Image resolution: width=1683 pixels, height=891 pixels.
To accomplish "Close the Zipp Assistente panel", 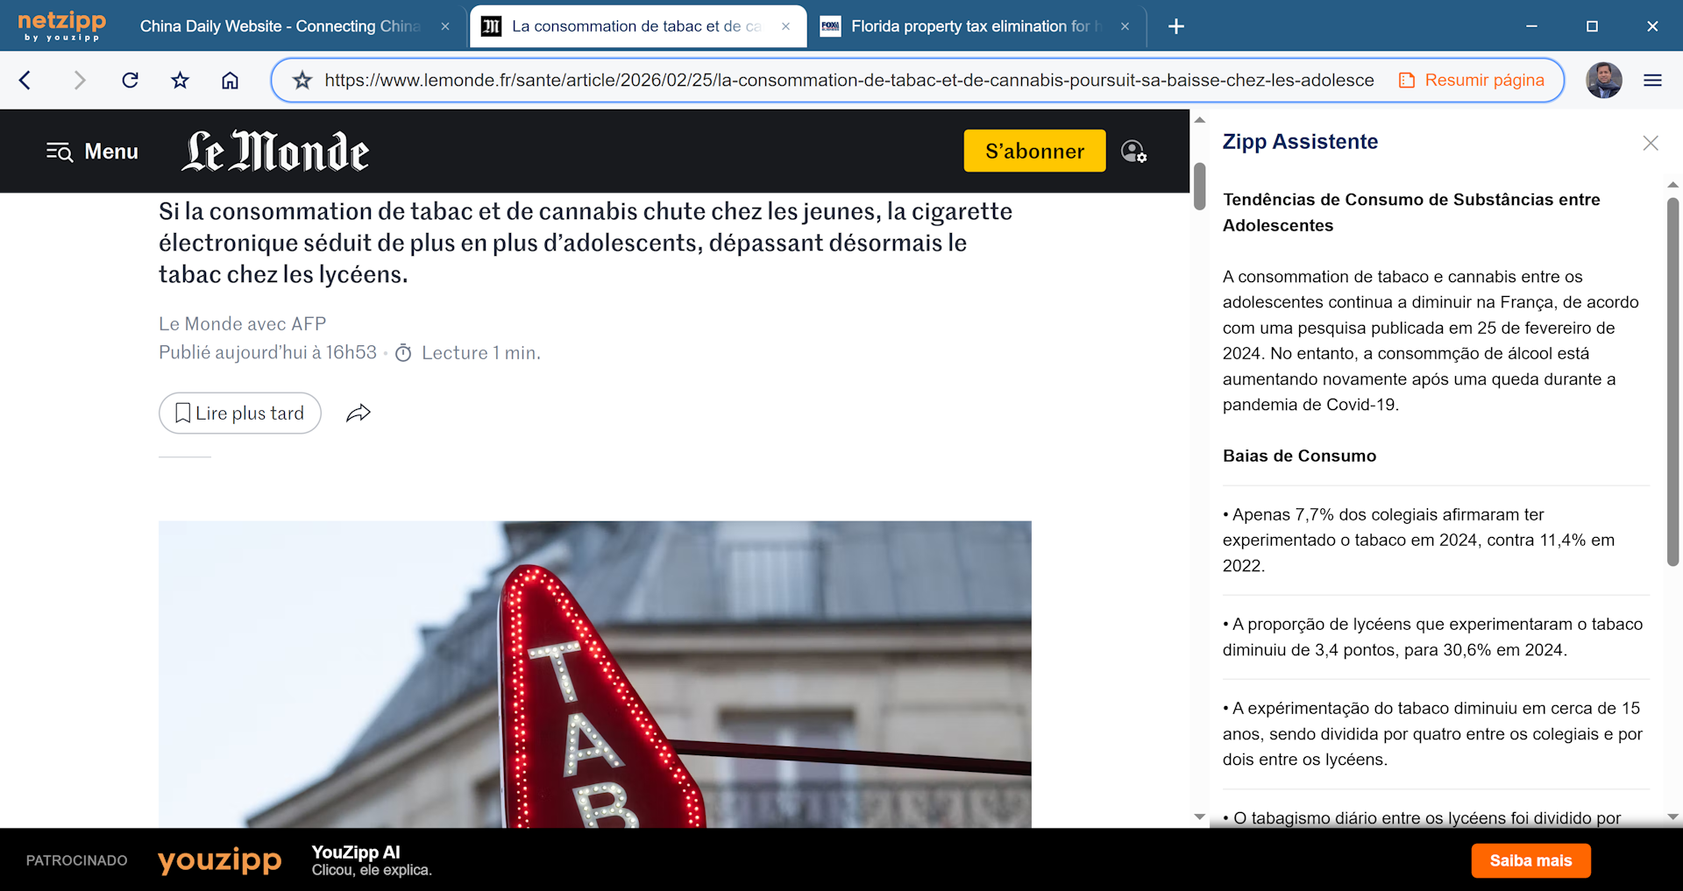I will click(x=1650, y=143).
